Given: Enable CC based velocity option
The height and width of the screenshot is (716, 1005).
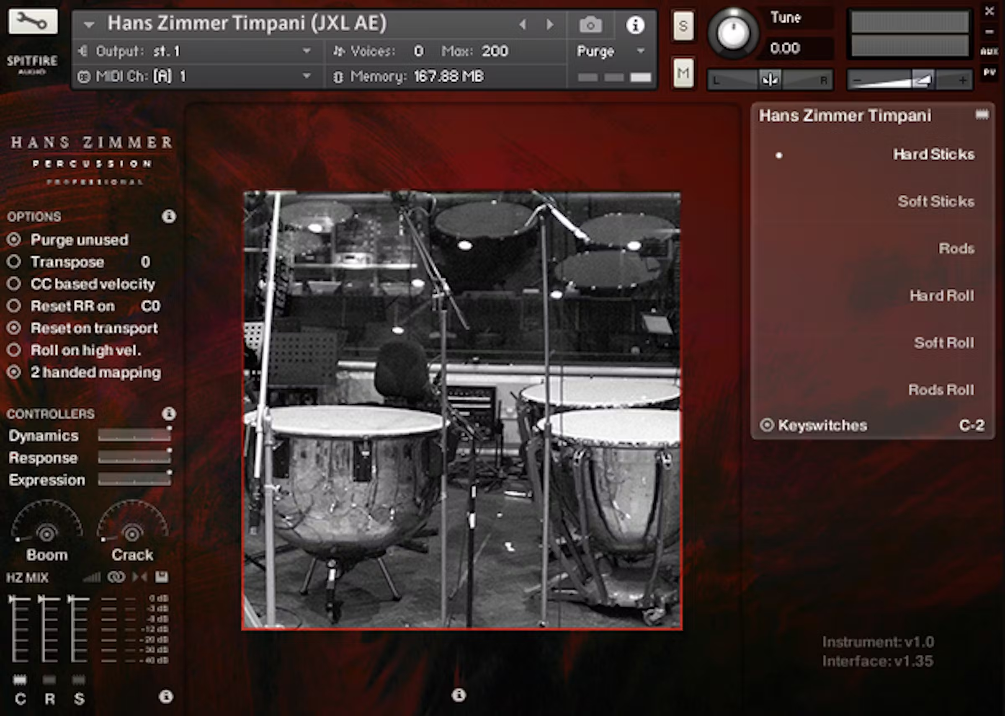Looking at the screenshot, I should [x=14, y=284].
